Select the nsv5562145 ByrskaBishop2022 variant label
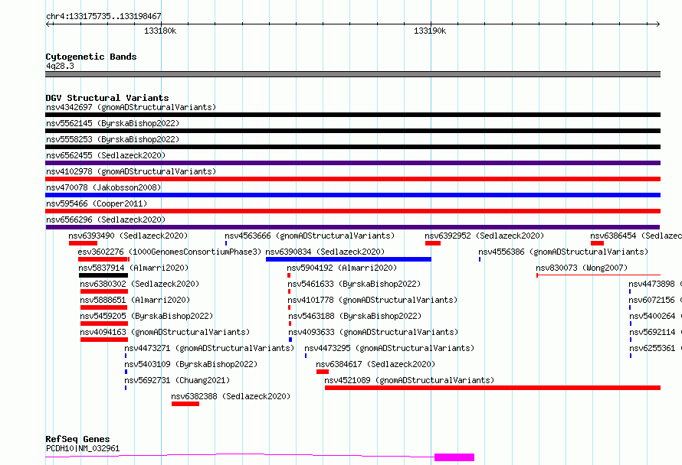The image size is (682, 465). point(113,123)
